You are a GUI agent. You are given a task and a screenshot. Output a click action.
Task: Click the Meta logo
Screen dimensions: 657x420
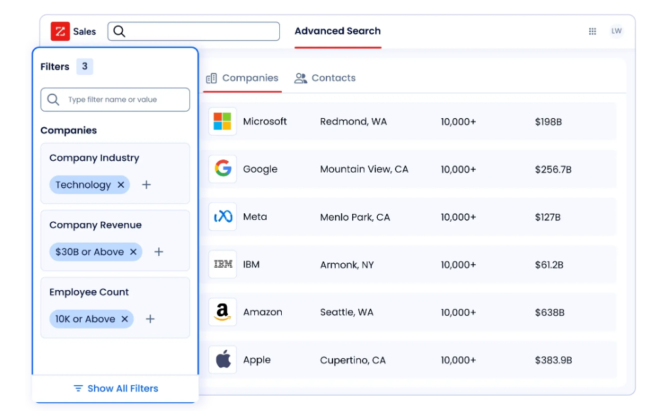[x=223, y=217]
